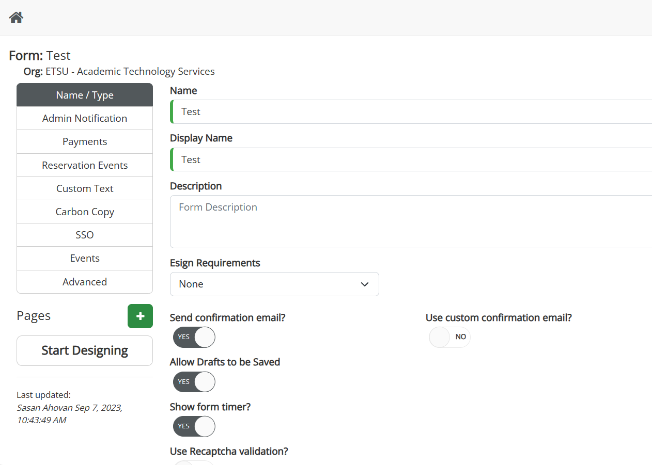Click the Form Description text area
This screenshot has width=652, height=465.
pyautogui.click(x=411, y=221)
